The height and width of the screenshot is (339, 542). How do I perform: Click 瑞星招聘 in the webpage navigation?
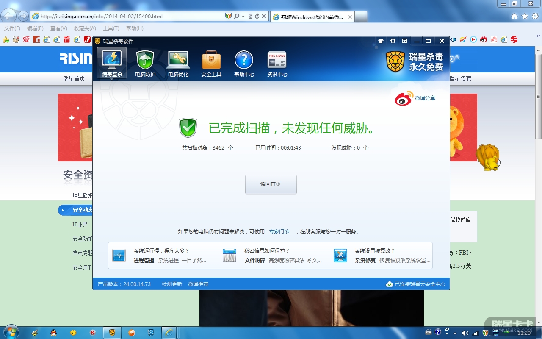pos(460,78)
